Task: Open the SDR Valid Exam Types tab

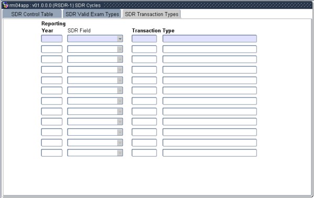Action: pyautogui.click(x=92, y=14)
